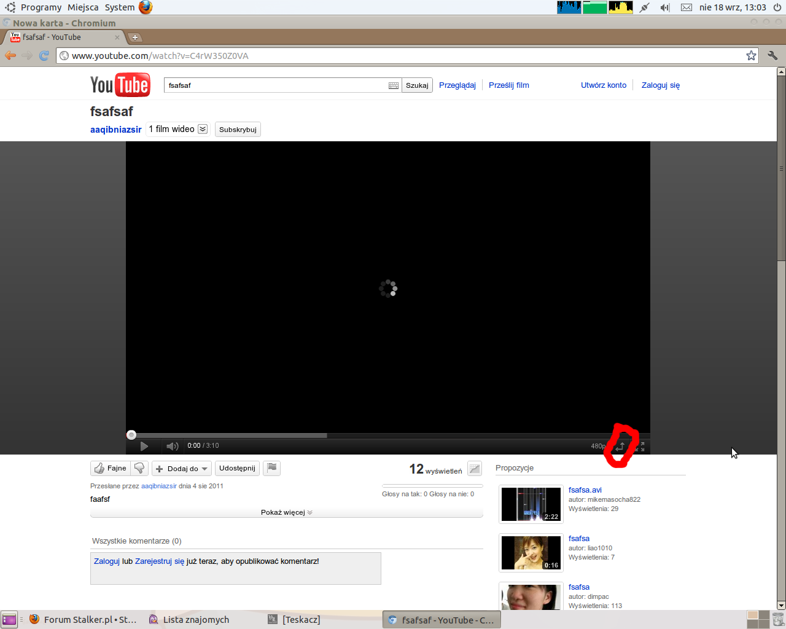The height and width of the screenshot is (629, 786).
Task: Open the Miejsca menu
Action: pyautogui.click(x=83, y=7)
